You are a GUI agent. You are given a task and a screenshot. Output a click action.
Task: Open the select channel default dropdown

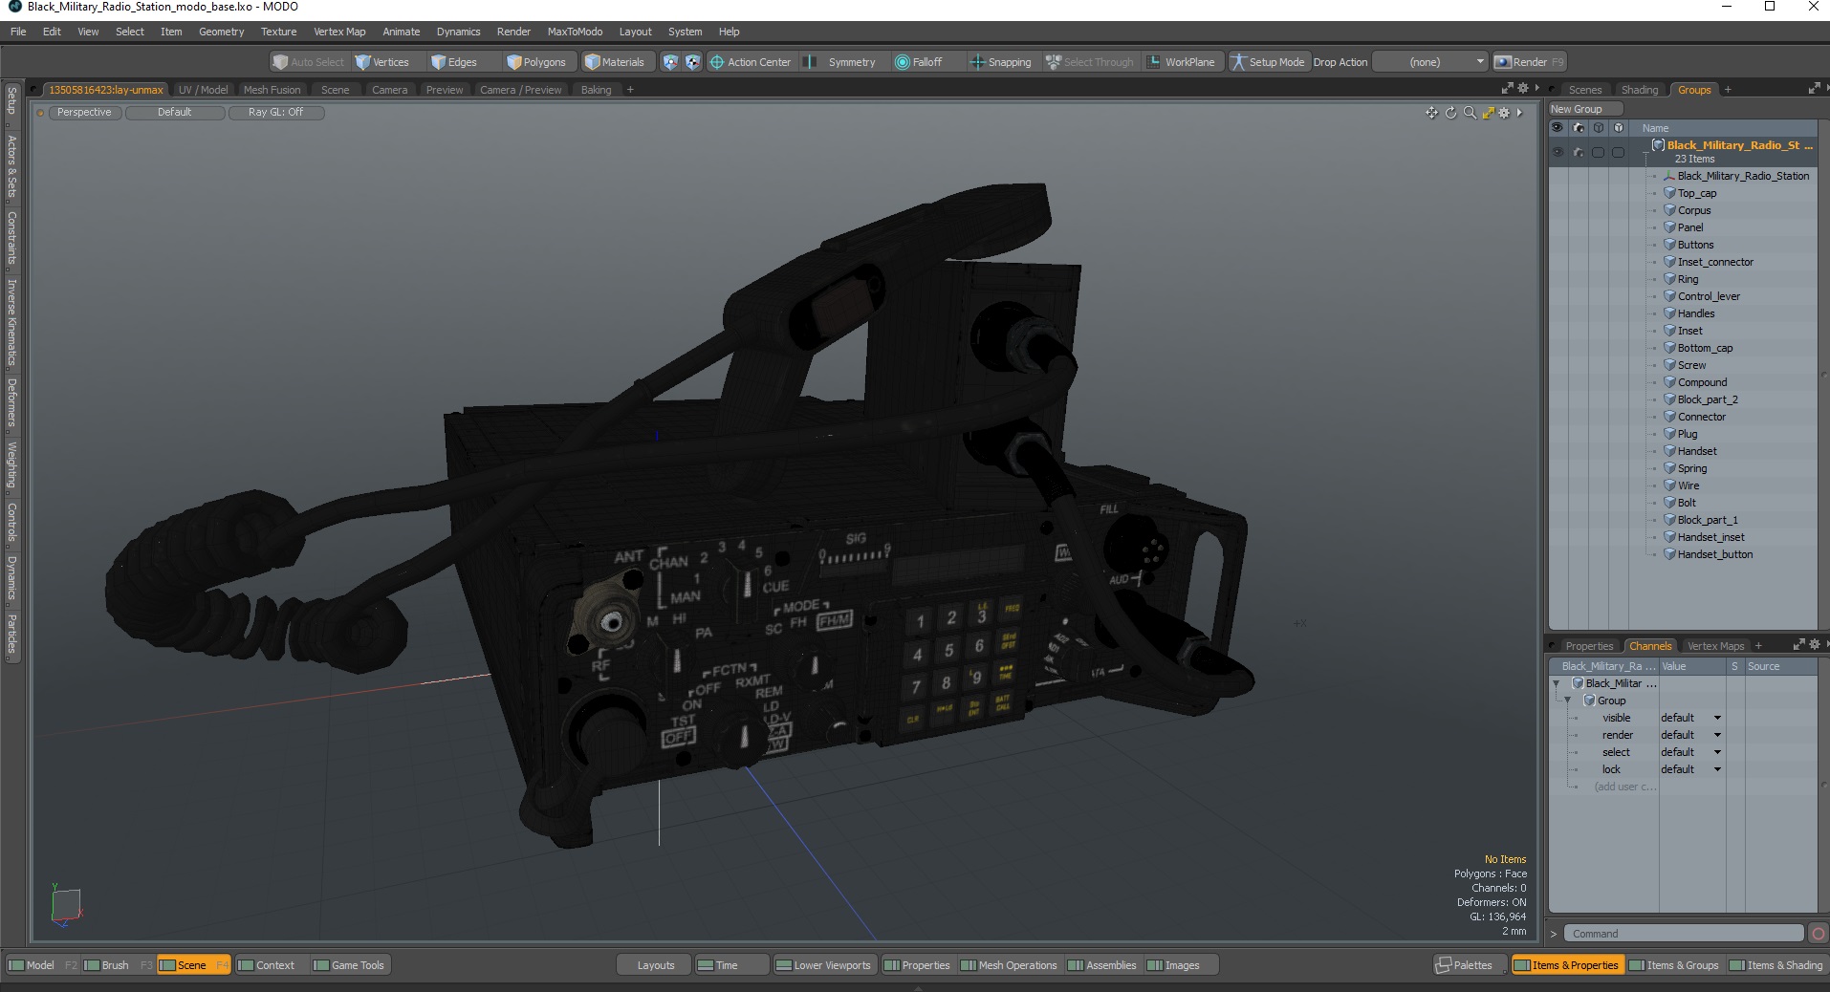[1691, 752]
